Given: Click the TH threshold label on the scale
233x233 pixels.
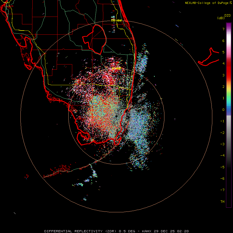Looking at the screenshot, I should pos(222,202).
